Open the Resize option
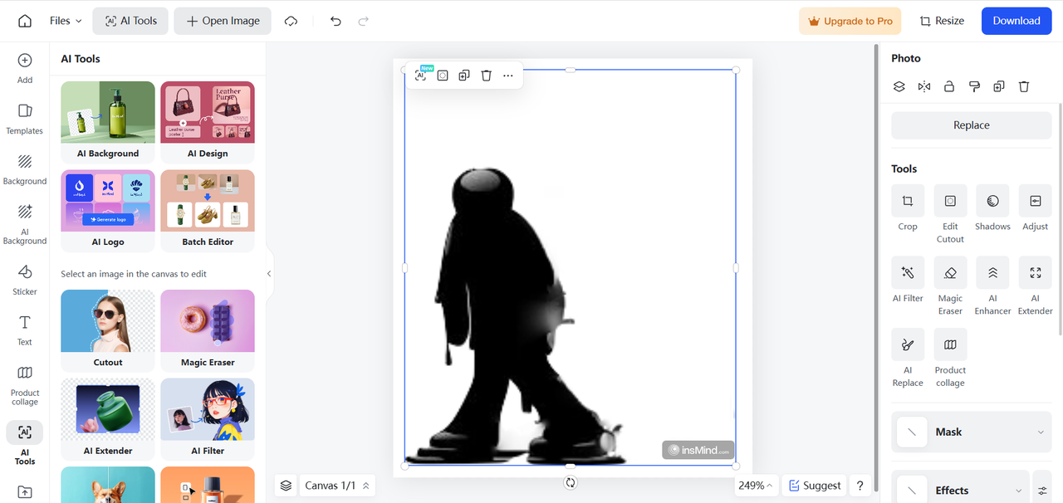Image resolution: width=1063 pixels, height=503 pixels. pos(942,21)
